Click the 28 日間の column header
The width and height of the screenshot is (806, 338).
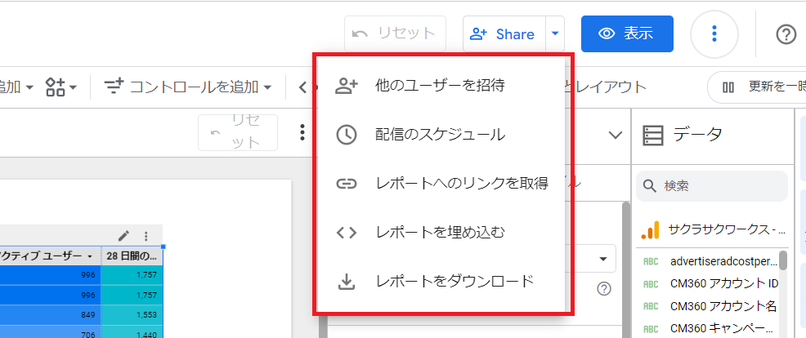[x=132, y=256]
